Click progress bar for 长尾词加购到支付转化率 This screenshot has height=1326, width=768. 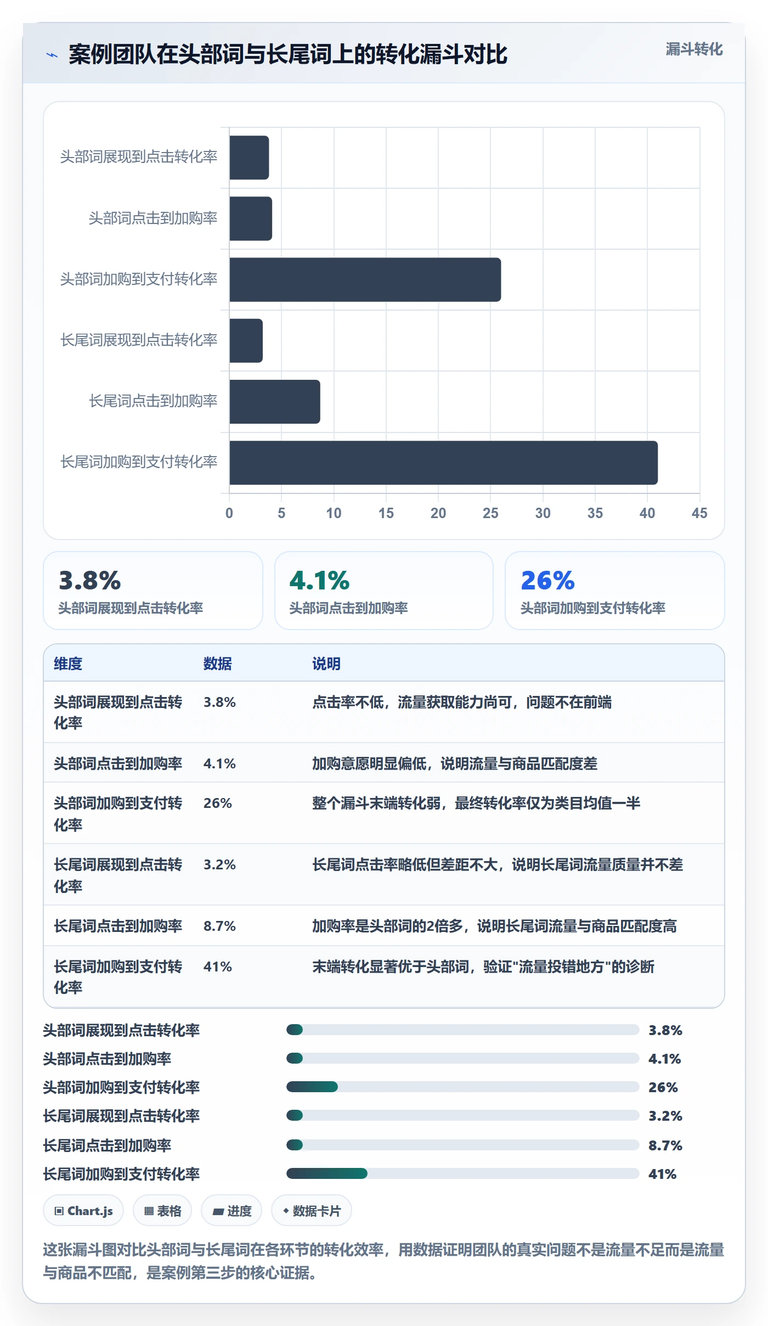tap(462, 1173)
